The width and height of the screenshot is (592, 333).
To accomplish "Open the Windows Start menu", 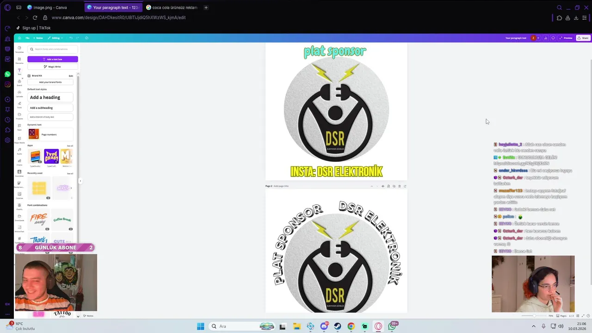I will (200, 326).
